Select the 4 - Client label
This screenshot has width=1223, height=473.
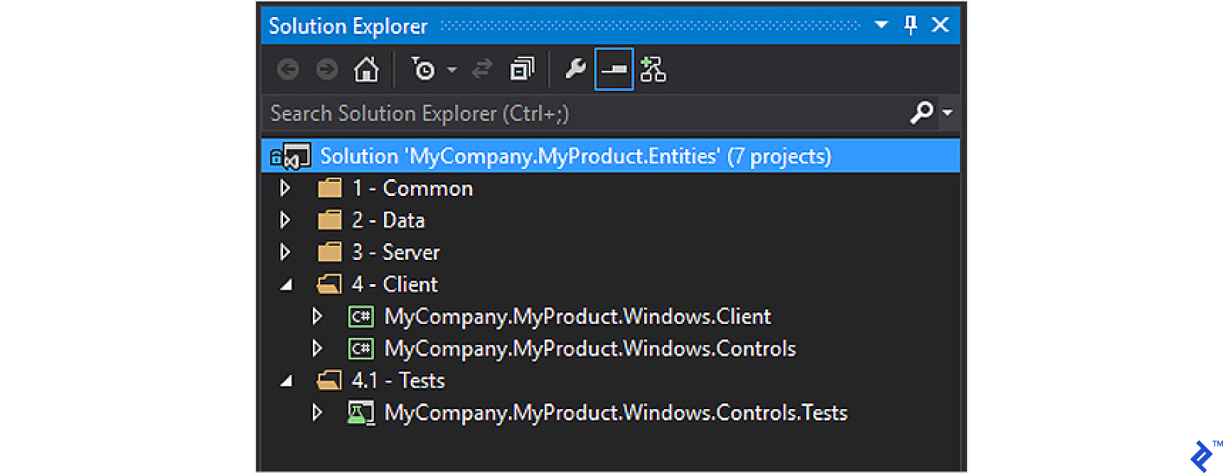[395, 284]
